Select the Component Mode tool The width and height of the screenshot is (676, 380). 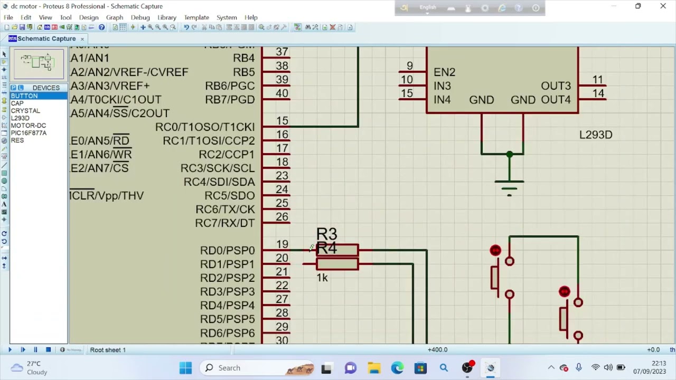[x=4, y=61]
